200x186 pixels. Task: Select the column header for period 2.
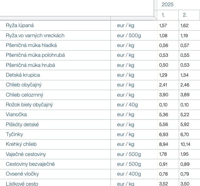click(x=185, y=15)
